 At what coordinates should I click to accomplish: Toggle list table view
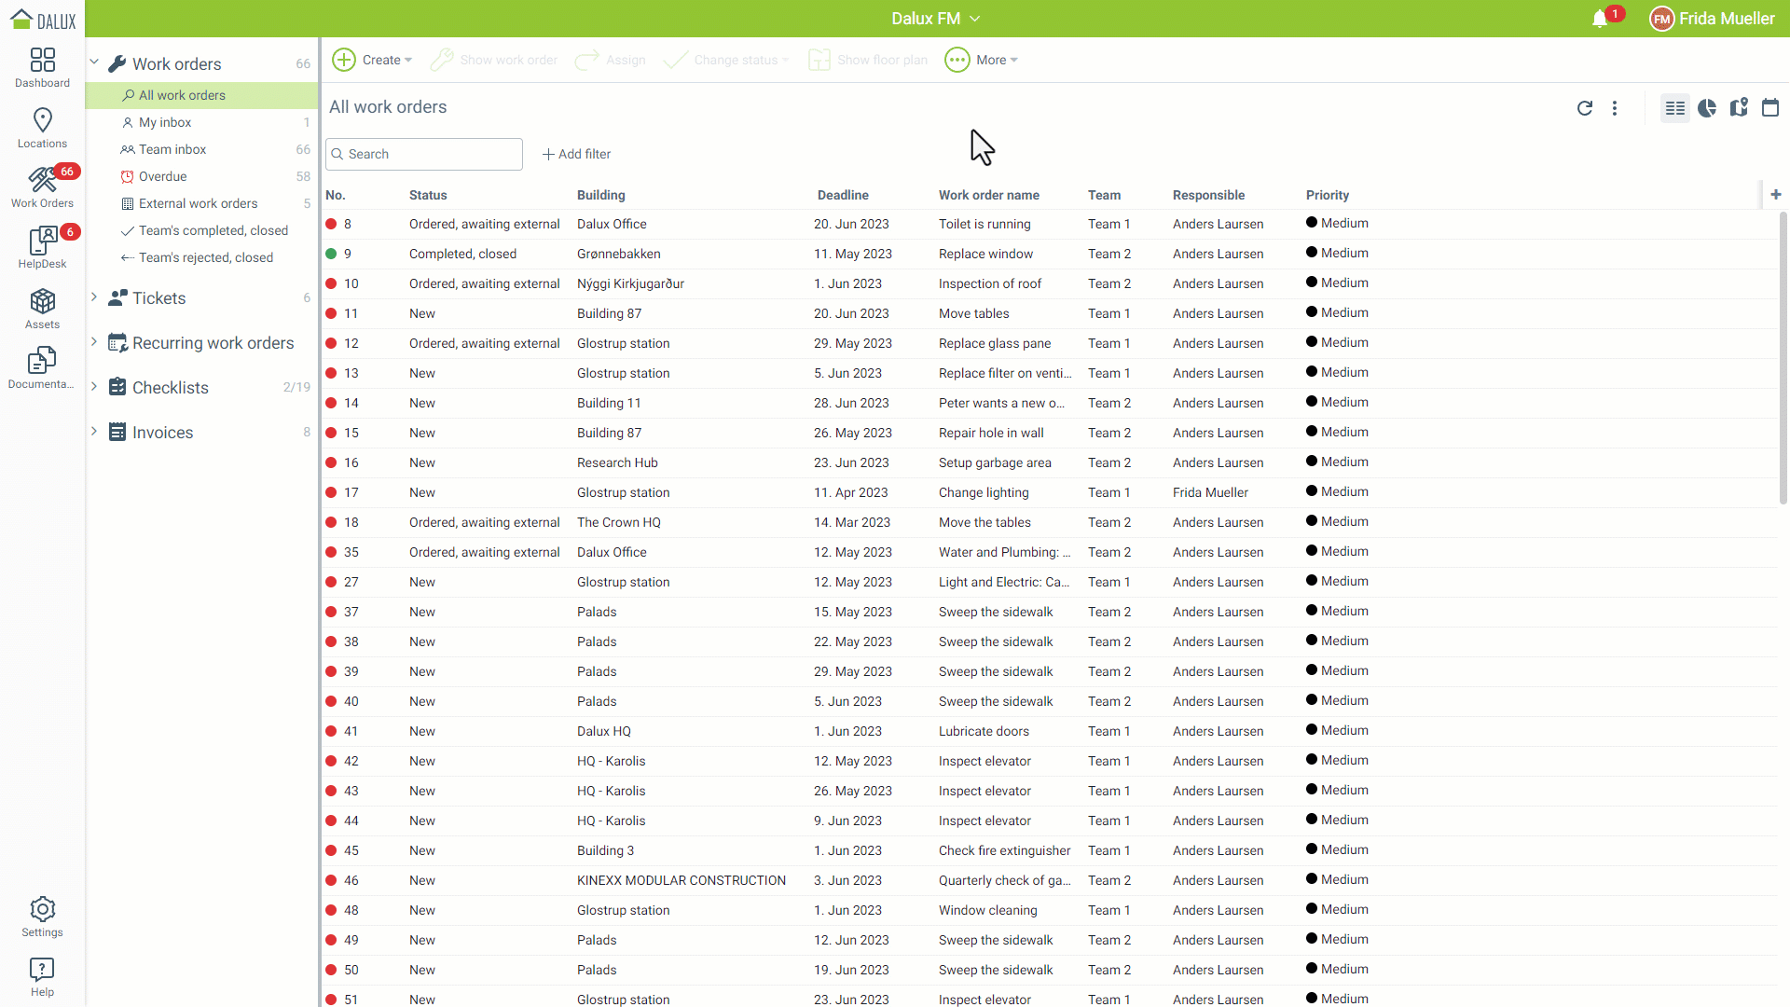(1675, 108)
